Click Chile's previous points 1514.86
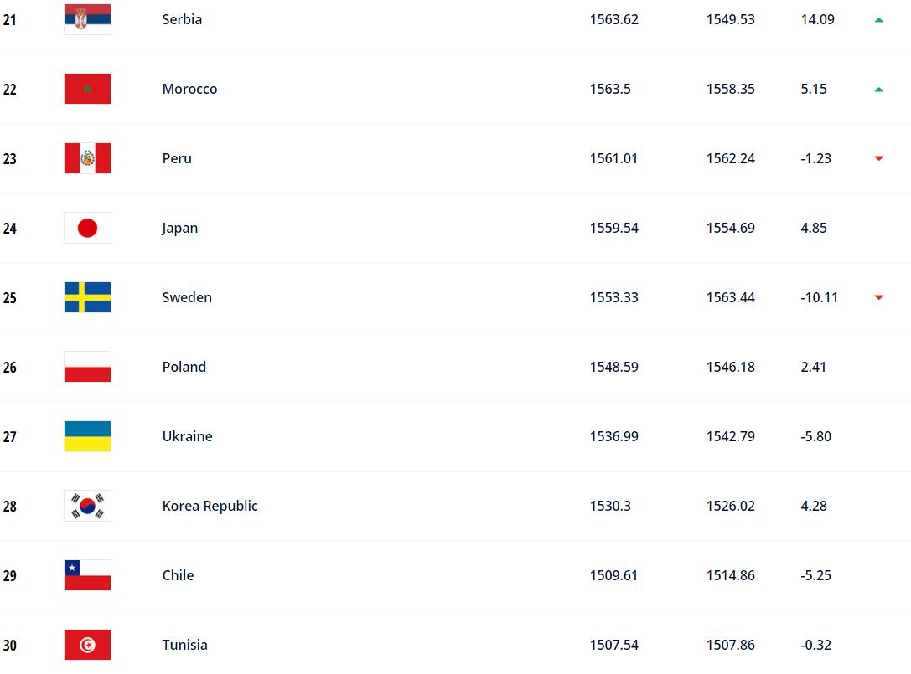Screen dimensions: 911x674 730,575
